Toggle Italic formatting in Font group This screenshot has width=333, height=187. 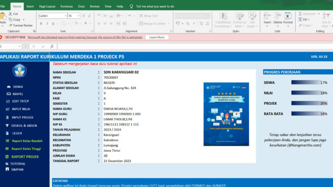point(48,23)
